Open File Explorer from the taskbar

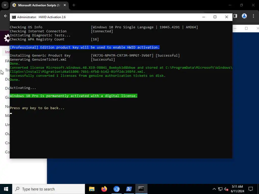(x=92, y=189)
